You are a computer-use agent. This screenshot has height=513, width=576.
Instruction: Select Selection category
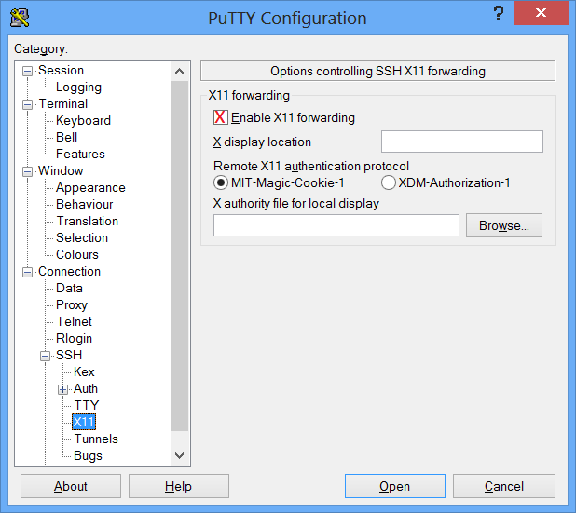[82, 237]
